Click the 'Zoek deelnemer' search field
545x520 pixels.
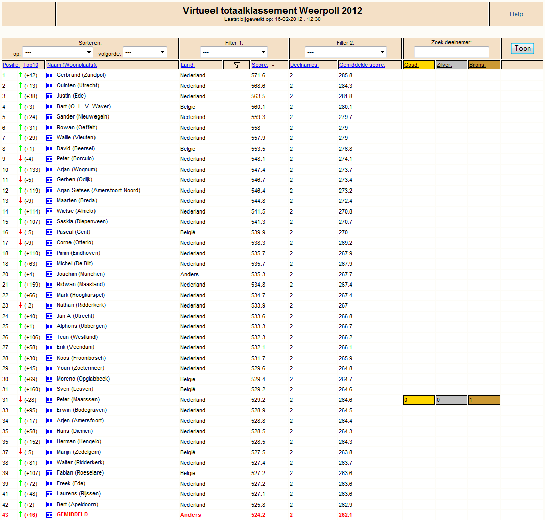[x=452, y=52]
